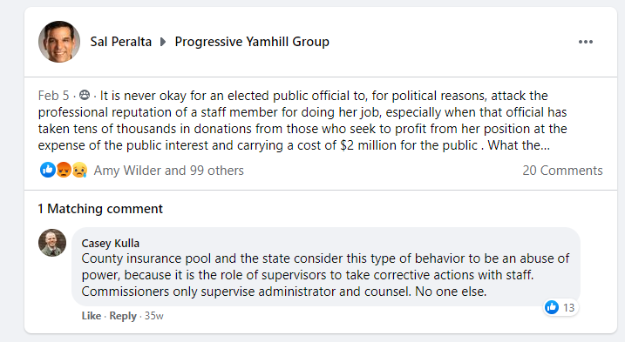Click Casey Kulla's profile avatar
This screenshot has height=342, width=625.
pos(52,243)
